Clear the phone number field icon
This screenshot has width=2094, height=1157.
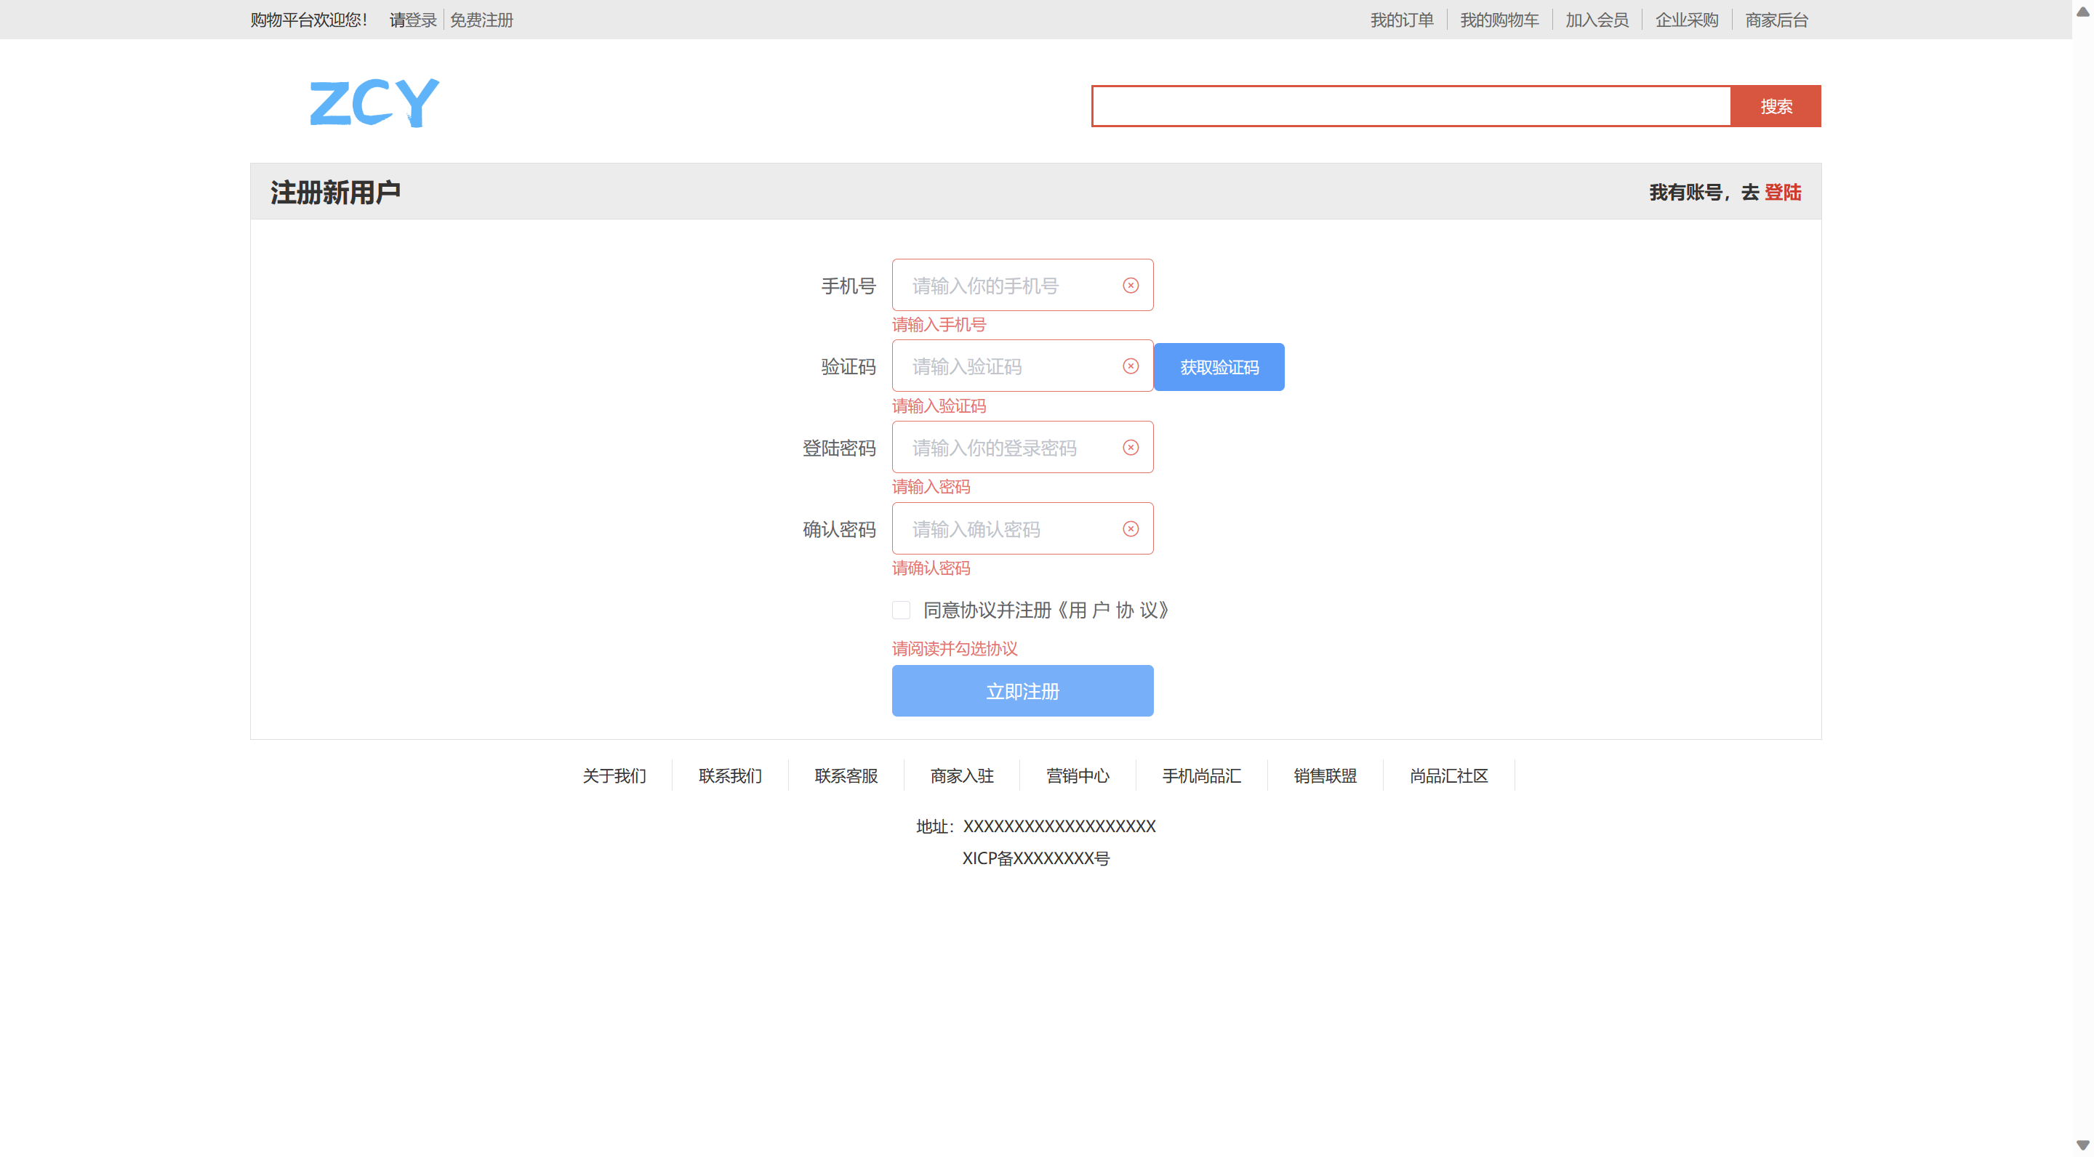pyautogui.click(x=1131, y=285)
